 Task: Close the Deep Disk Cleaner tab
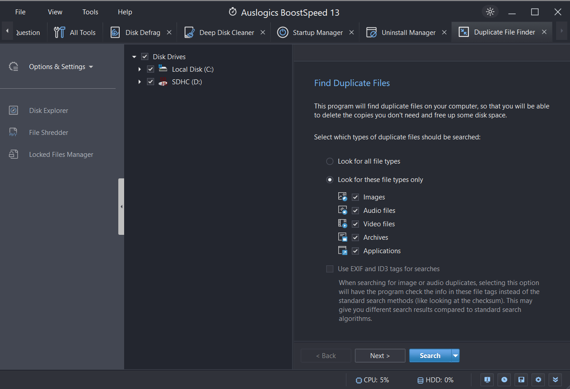click(263, 32)
